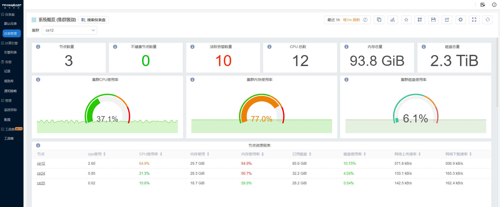Viewport: 500px width, 207px height.
Task: Select 仪表管理 in sidebar
Action: (12, 33)
